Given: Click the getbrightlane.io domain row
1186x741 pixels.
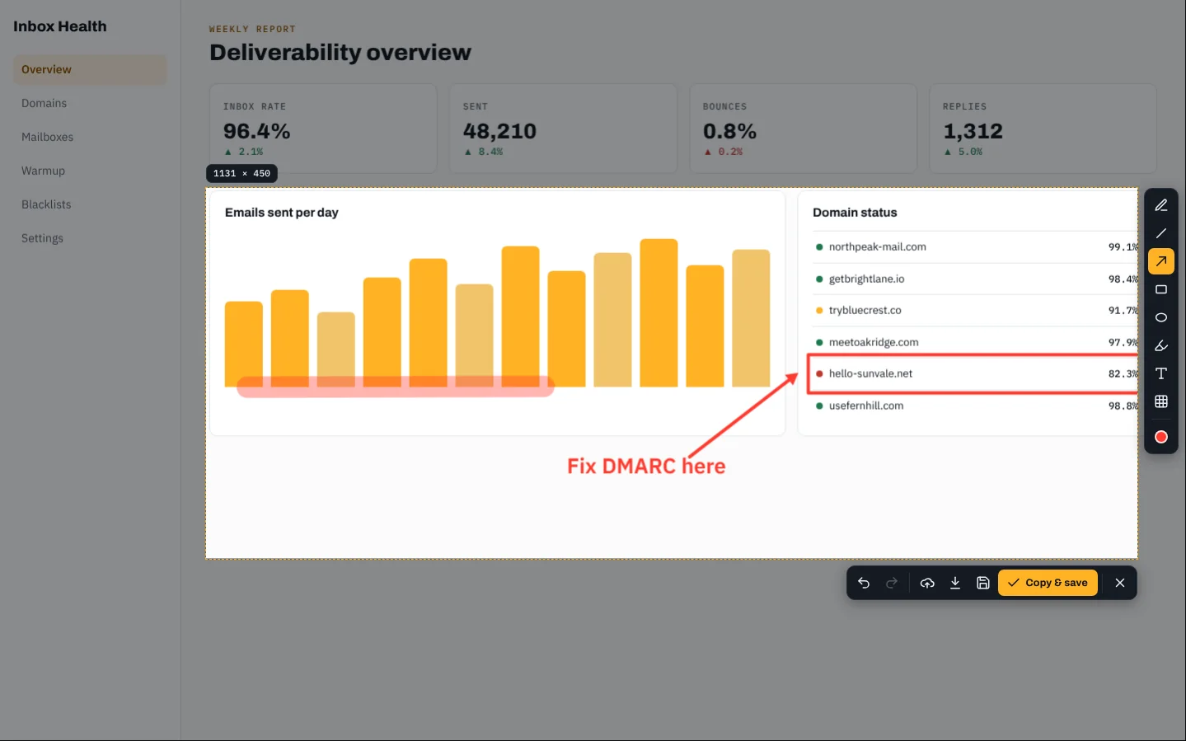Looking at the screenshot, I should click(x=976, y=279).
